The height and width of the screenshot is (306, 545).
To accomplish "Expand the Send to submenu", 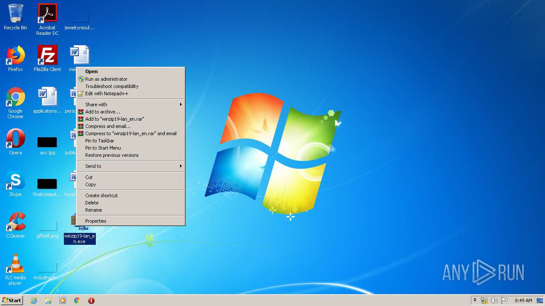I will tap(131, 166).
